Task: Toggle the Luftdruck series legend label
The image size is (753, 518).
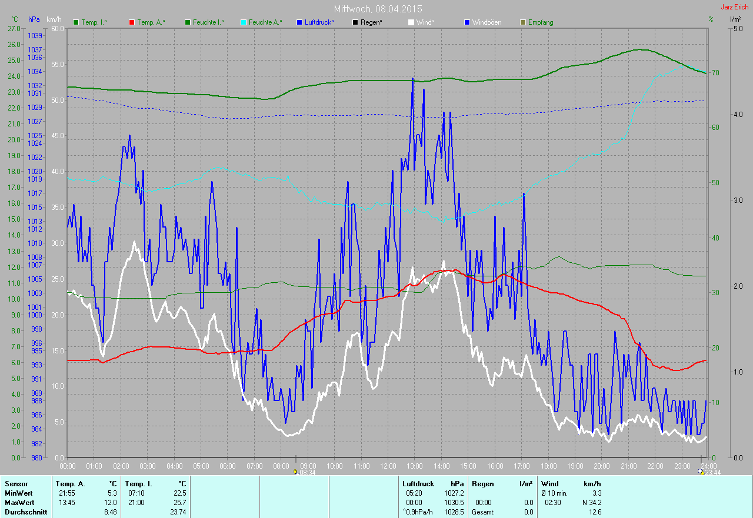Action: 319,22
